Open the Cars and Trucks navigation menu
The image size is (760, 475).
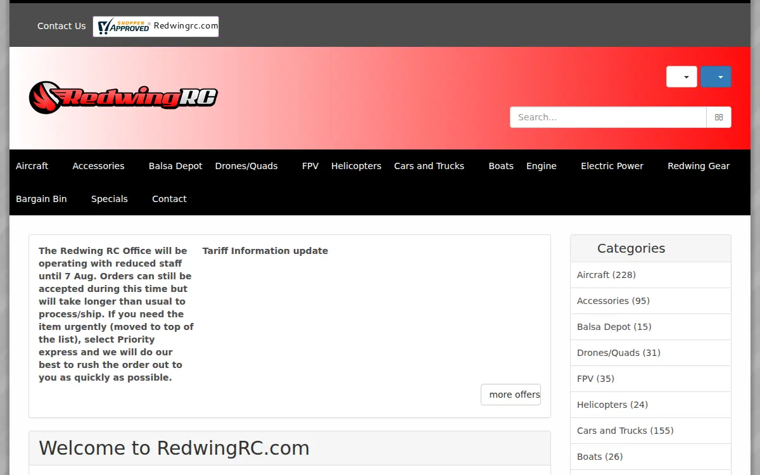click(x=429, y=166)
